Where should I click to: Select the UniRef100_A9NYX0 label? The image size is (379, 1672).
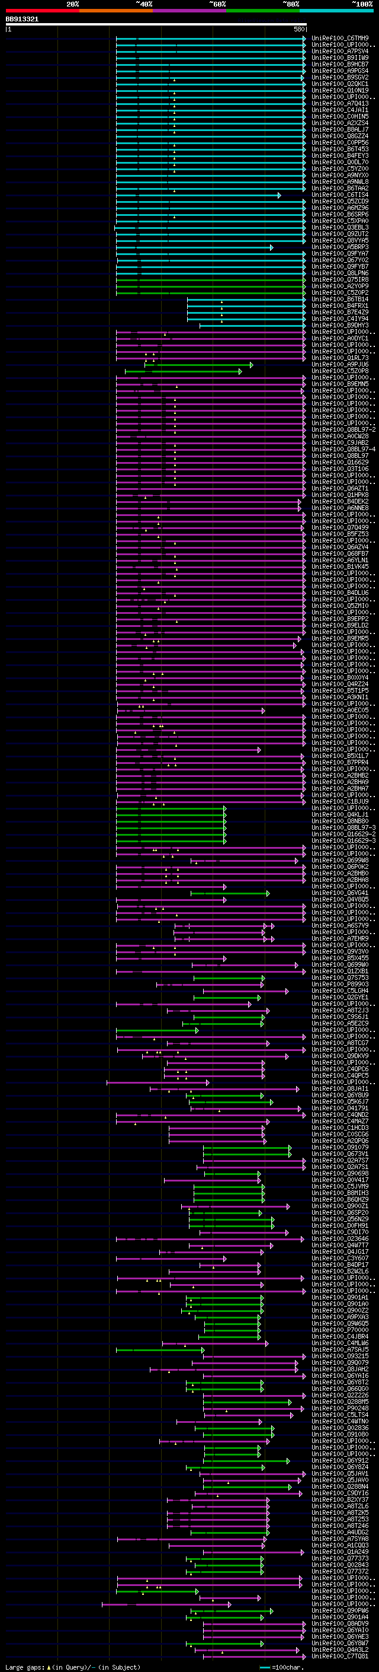pos(340,175)
